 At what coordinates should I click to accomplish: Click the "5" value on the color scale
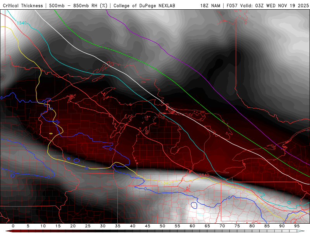pos(28,226)
